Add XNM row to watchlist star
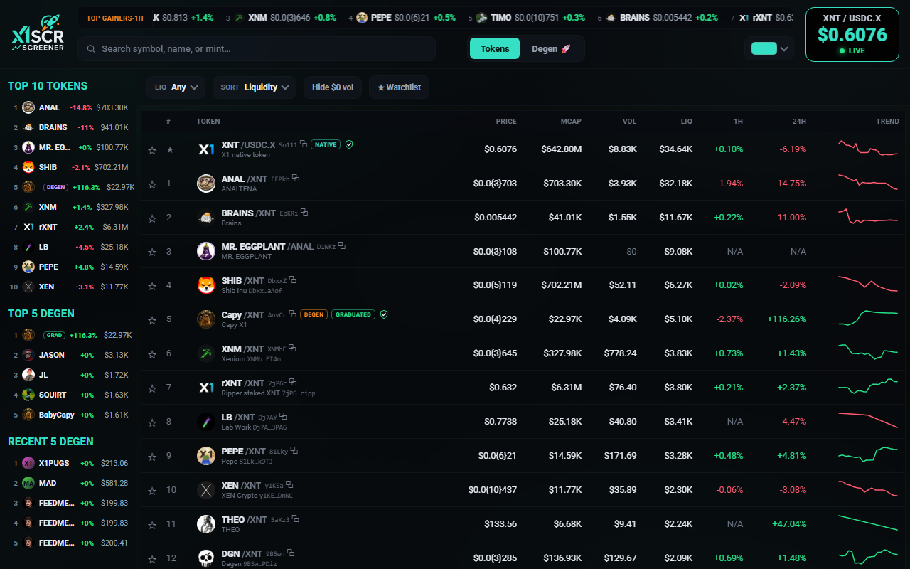Image resolution: width=910 pixels, height=569 pixels. (x=151, y=354)
